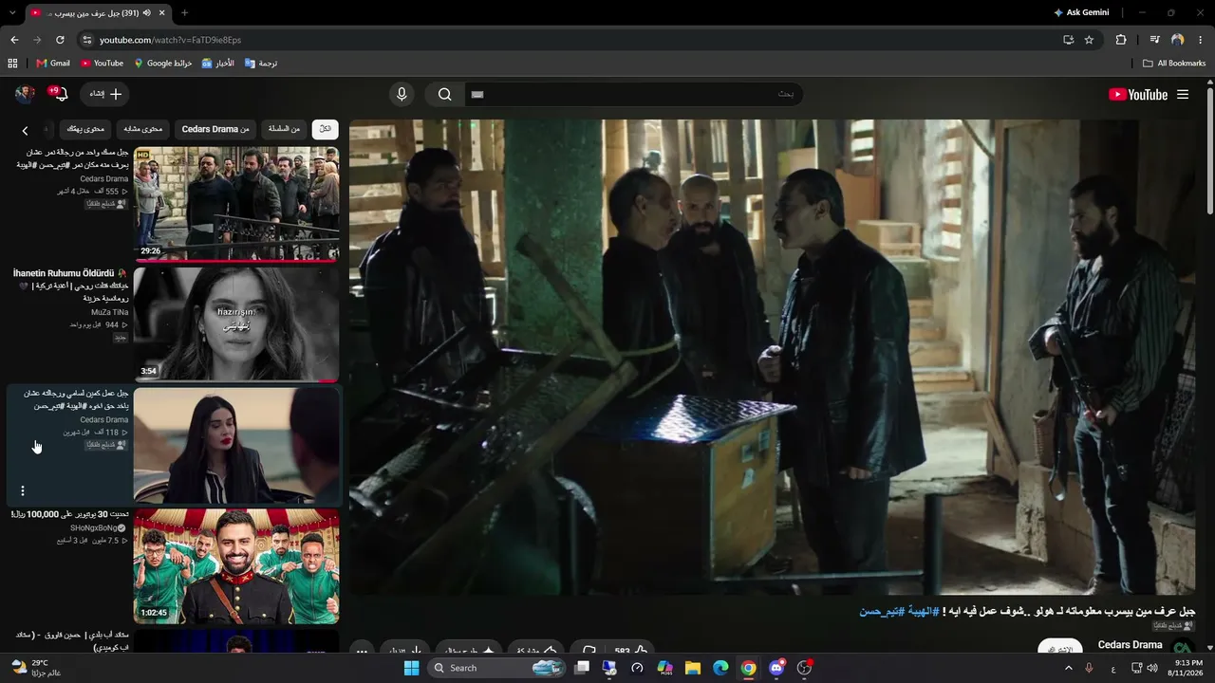Open a new browser tab

(184, 12)
